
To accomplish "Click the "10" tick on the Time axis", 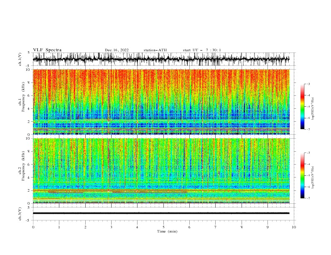I will coord(294,227).
